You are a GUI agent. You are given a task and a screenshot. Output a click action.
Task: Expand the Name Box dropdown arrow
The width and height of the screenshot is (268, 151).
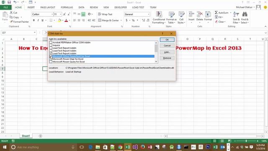(34, 33)
